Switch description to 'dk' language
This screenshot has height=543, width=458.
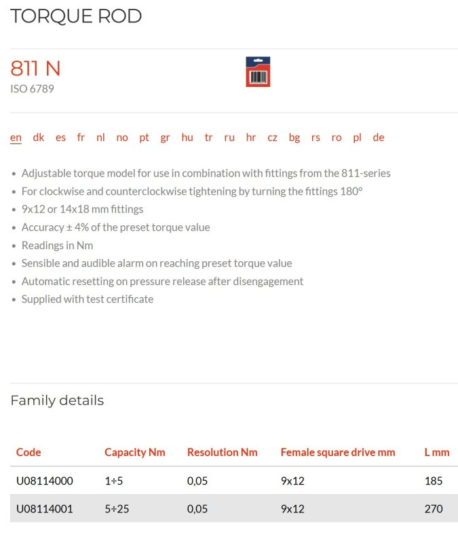pyautogui.click(x=39, y=138)
